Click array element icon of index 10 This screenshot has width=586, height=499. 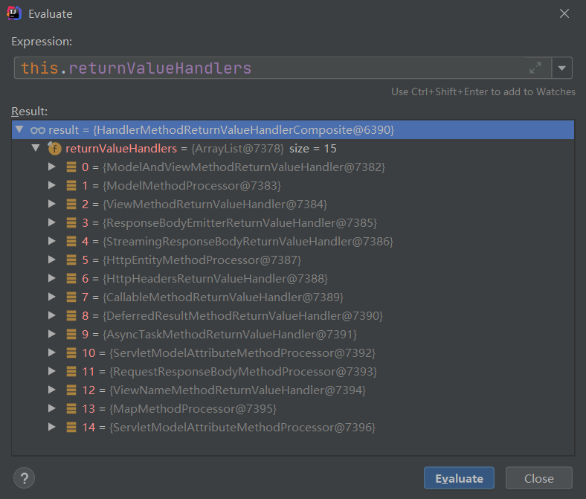[71, 352]
